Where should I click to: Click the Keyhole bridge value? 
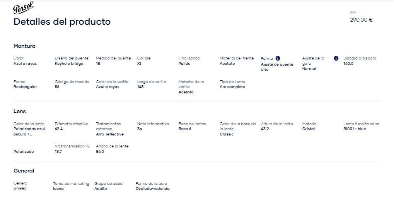click(69, 63)
